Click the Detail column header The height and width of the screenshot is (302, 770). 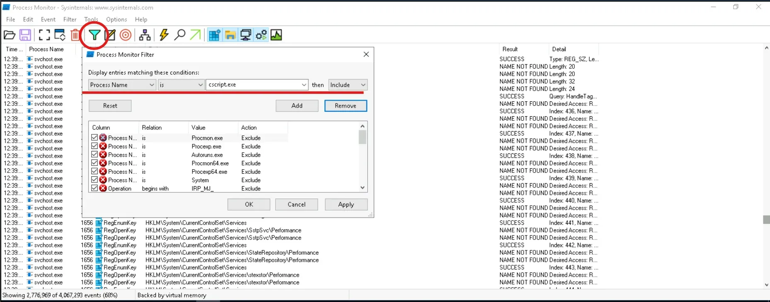pos(573,49)
